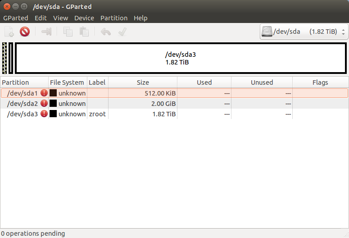The width and height of the screenshot is (349, 238).
Task: Click the warning icon beside /dev/sda1
Action: click(44, 93)
